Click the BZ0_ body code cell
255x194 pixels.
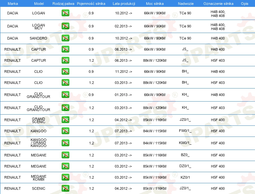185,155
